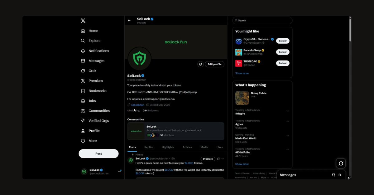Open TRON DAO profile avatar
Image resolution: width=374 pixels, height=195 pixels.
(x=239, y=63)
